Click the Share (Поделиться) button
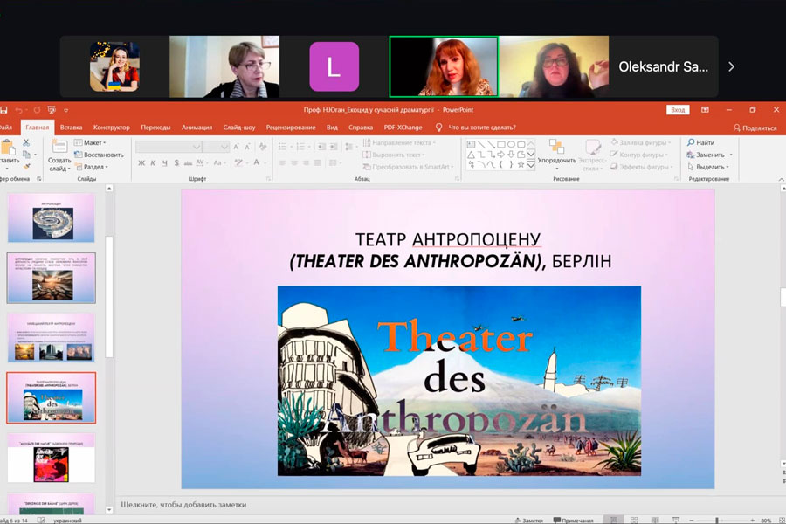 pos(755,128)
